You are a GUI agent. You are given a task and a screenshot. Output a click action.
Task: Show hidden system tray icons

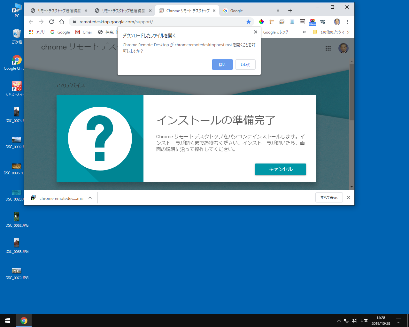coord(339,321)
